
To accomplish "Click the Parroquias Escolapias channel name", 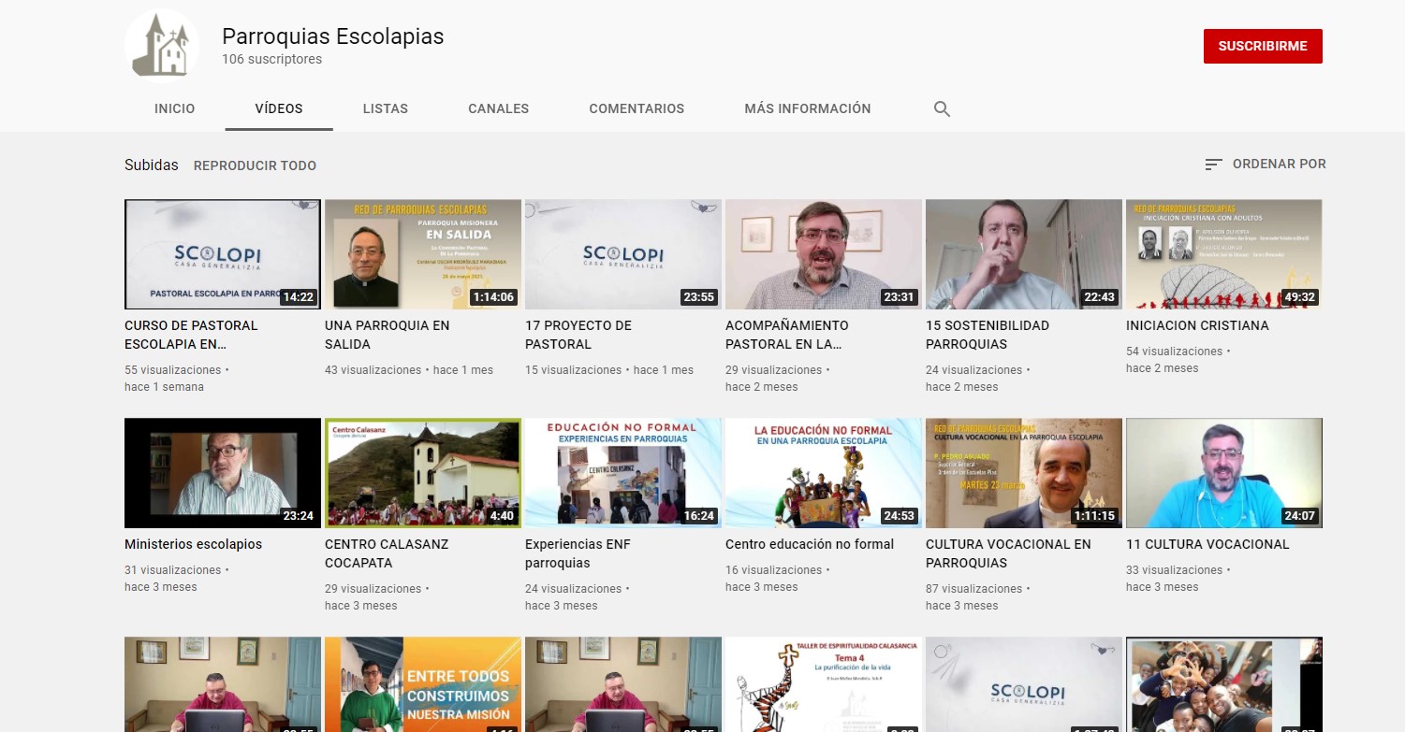I will coord(332,36).
